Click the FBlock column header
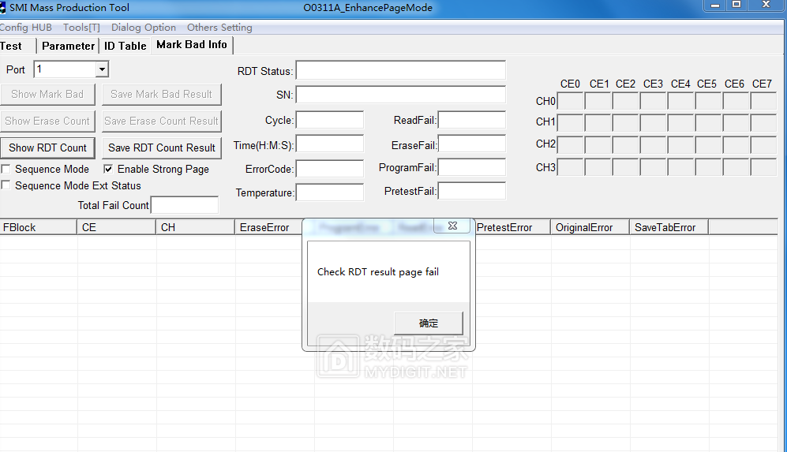The height and width of the screenshot is (452, 787). click(x=38, y=227)
